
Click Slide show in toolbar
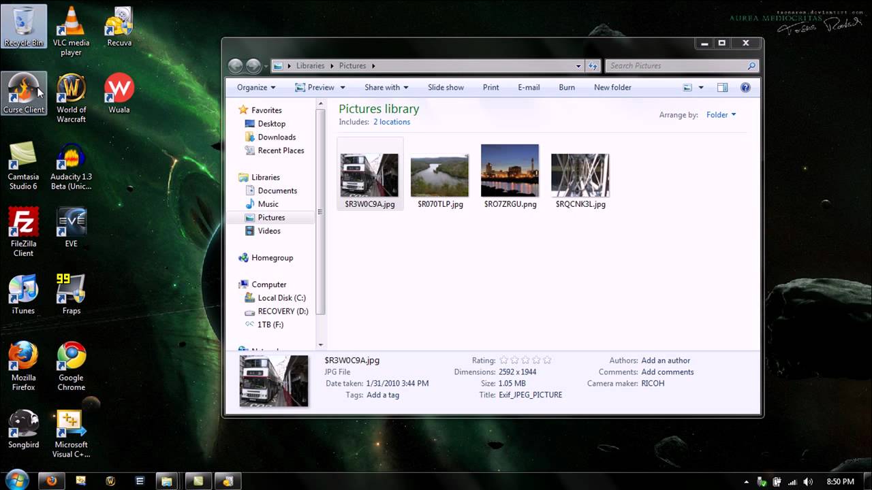click(x=446, y=87)
